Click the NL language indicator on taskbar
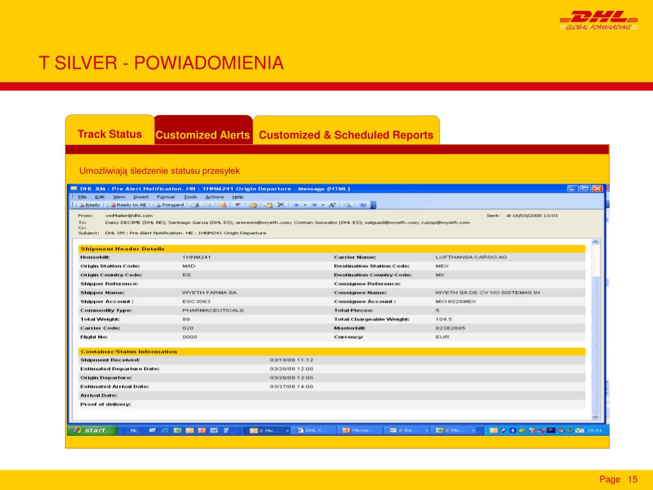Screen dimensions: 653x490 click(x=133, y=431)
